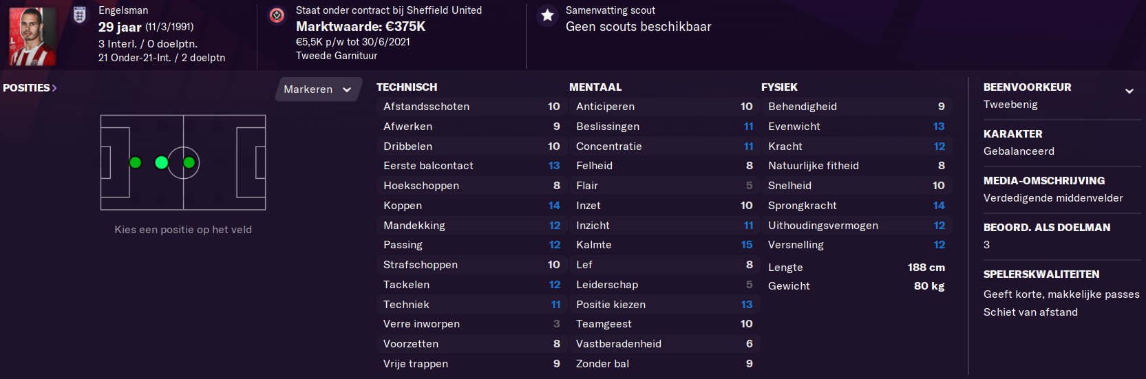The image size is (1146, 379).
Task: Select the middle green position dot on the pitch
Action: [x=162, y=163]
